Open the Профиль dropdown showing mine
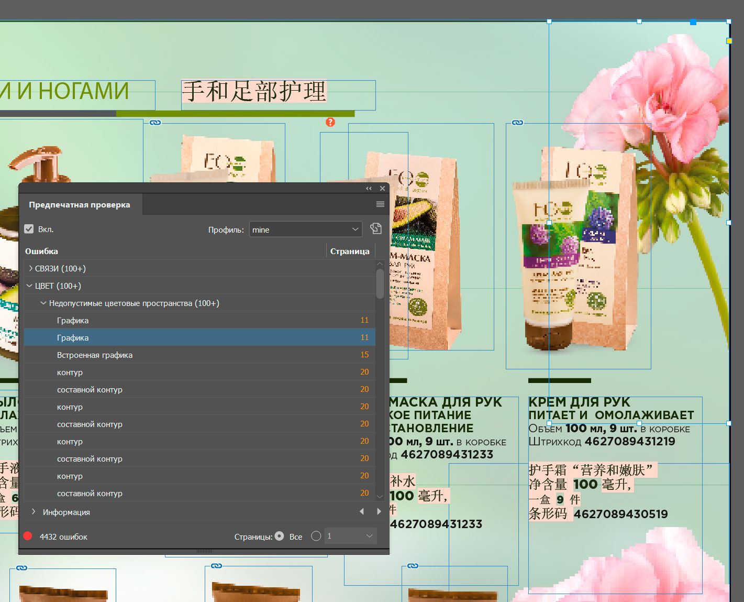 pyautogui.click(x=306, y=229)
